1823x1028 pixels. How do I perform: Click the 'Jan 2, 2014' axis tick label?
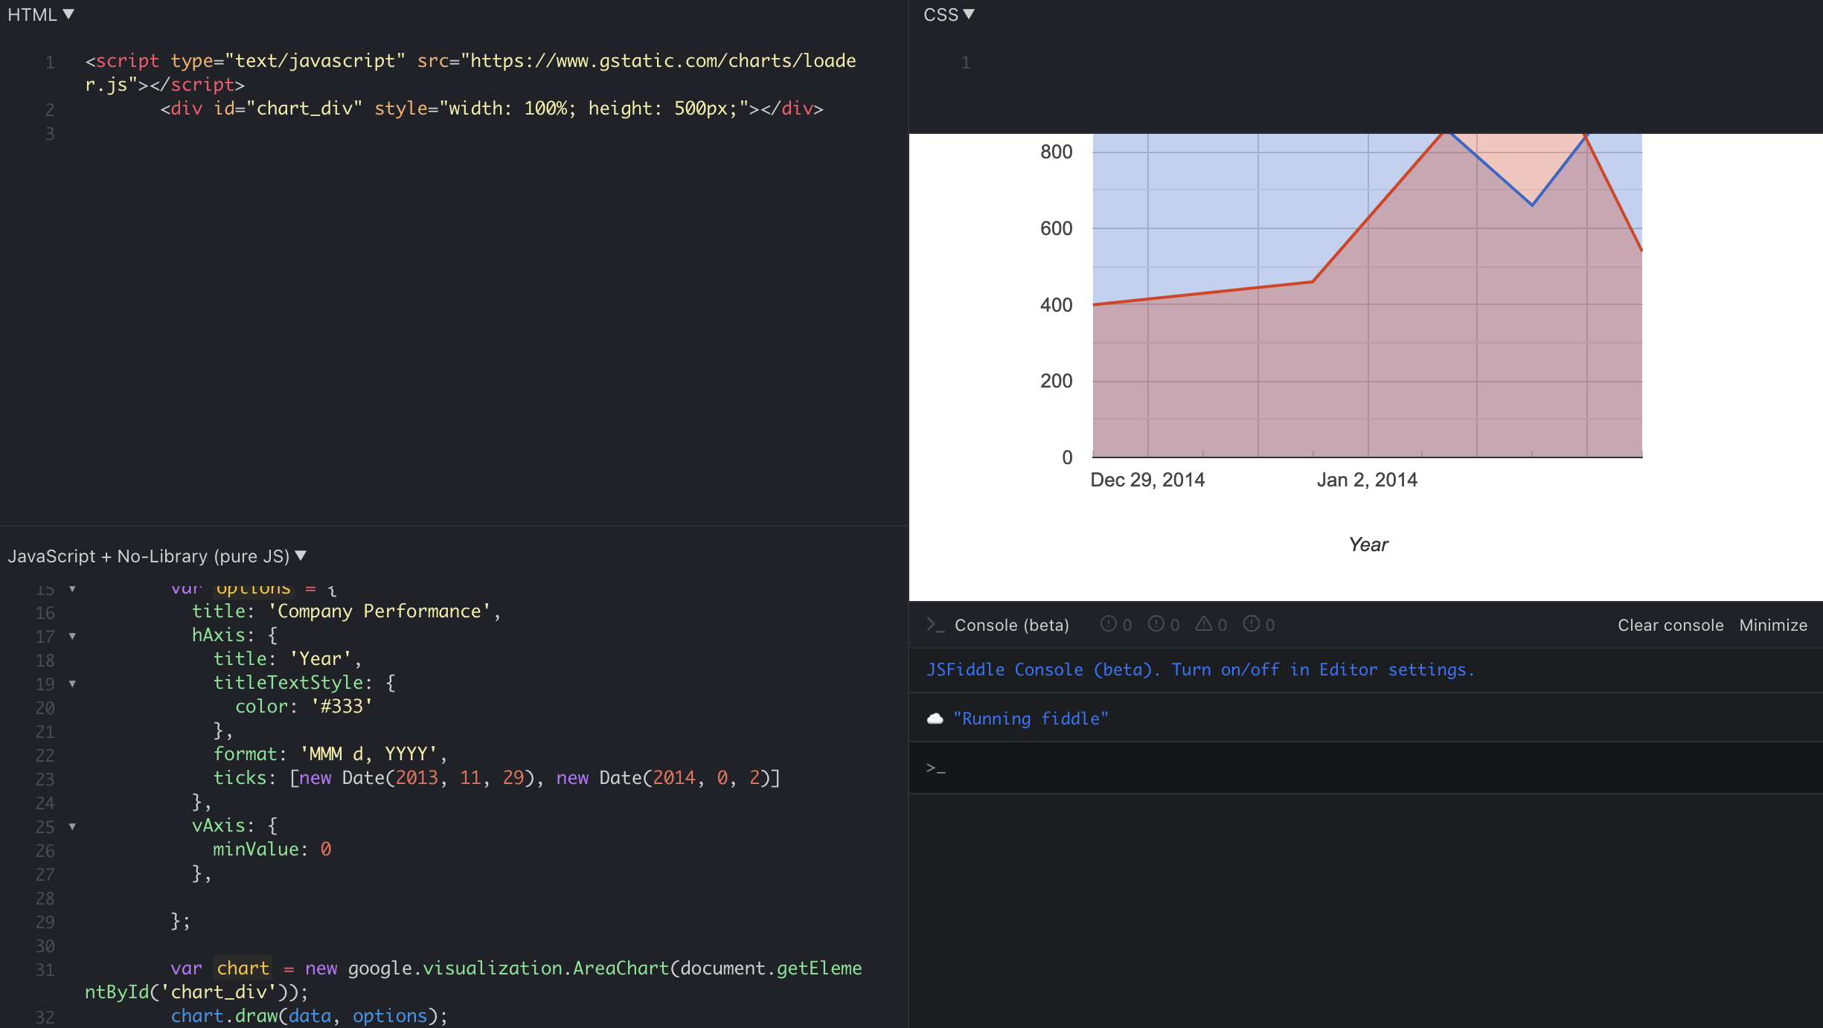(1367, 480)
